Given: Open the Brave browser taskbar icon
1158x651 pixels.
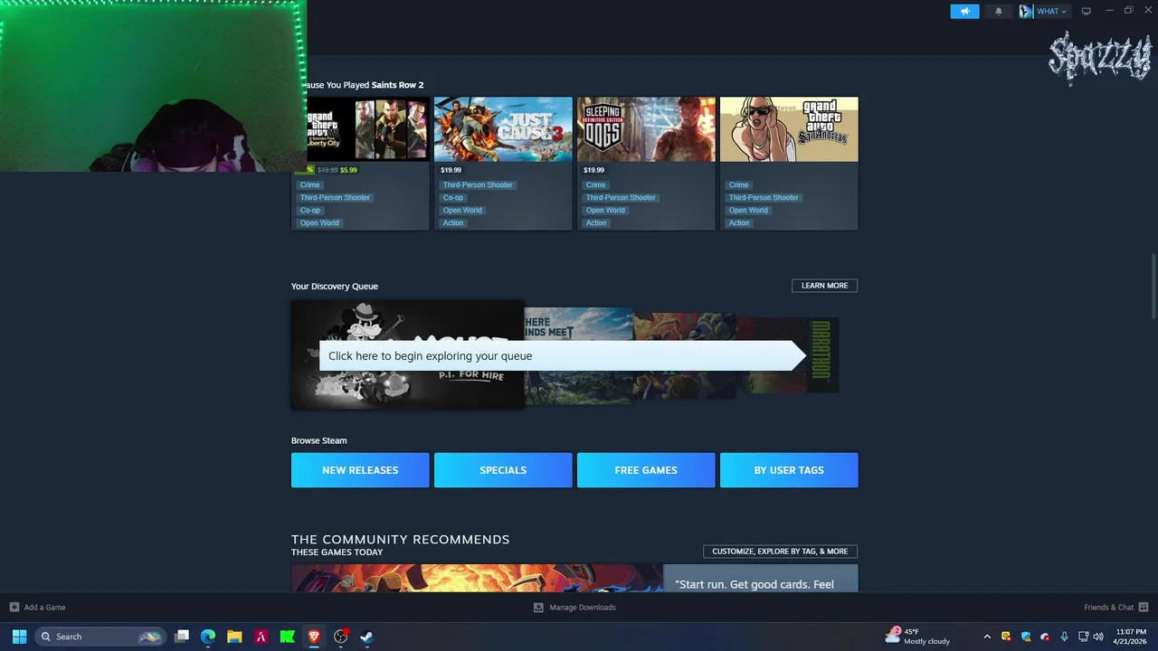Looking at the screenshot, I should click(x=314, y=637).
